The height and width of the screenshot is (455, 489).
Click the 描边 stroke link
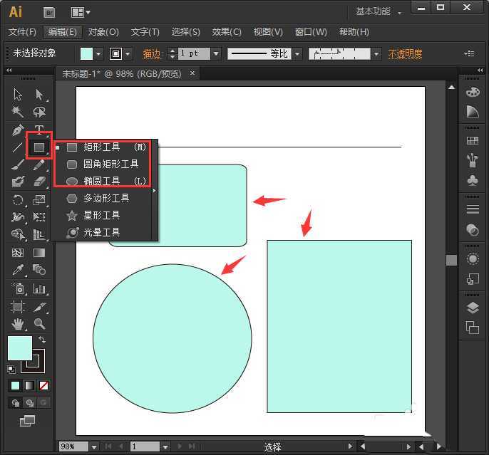(x=153, y=53)
